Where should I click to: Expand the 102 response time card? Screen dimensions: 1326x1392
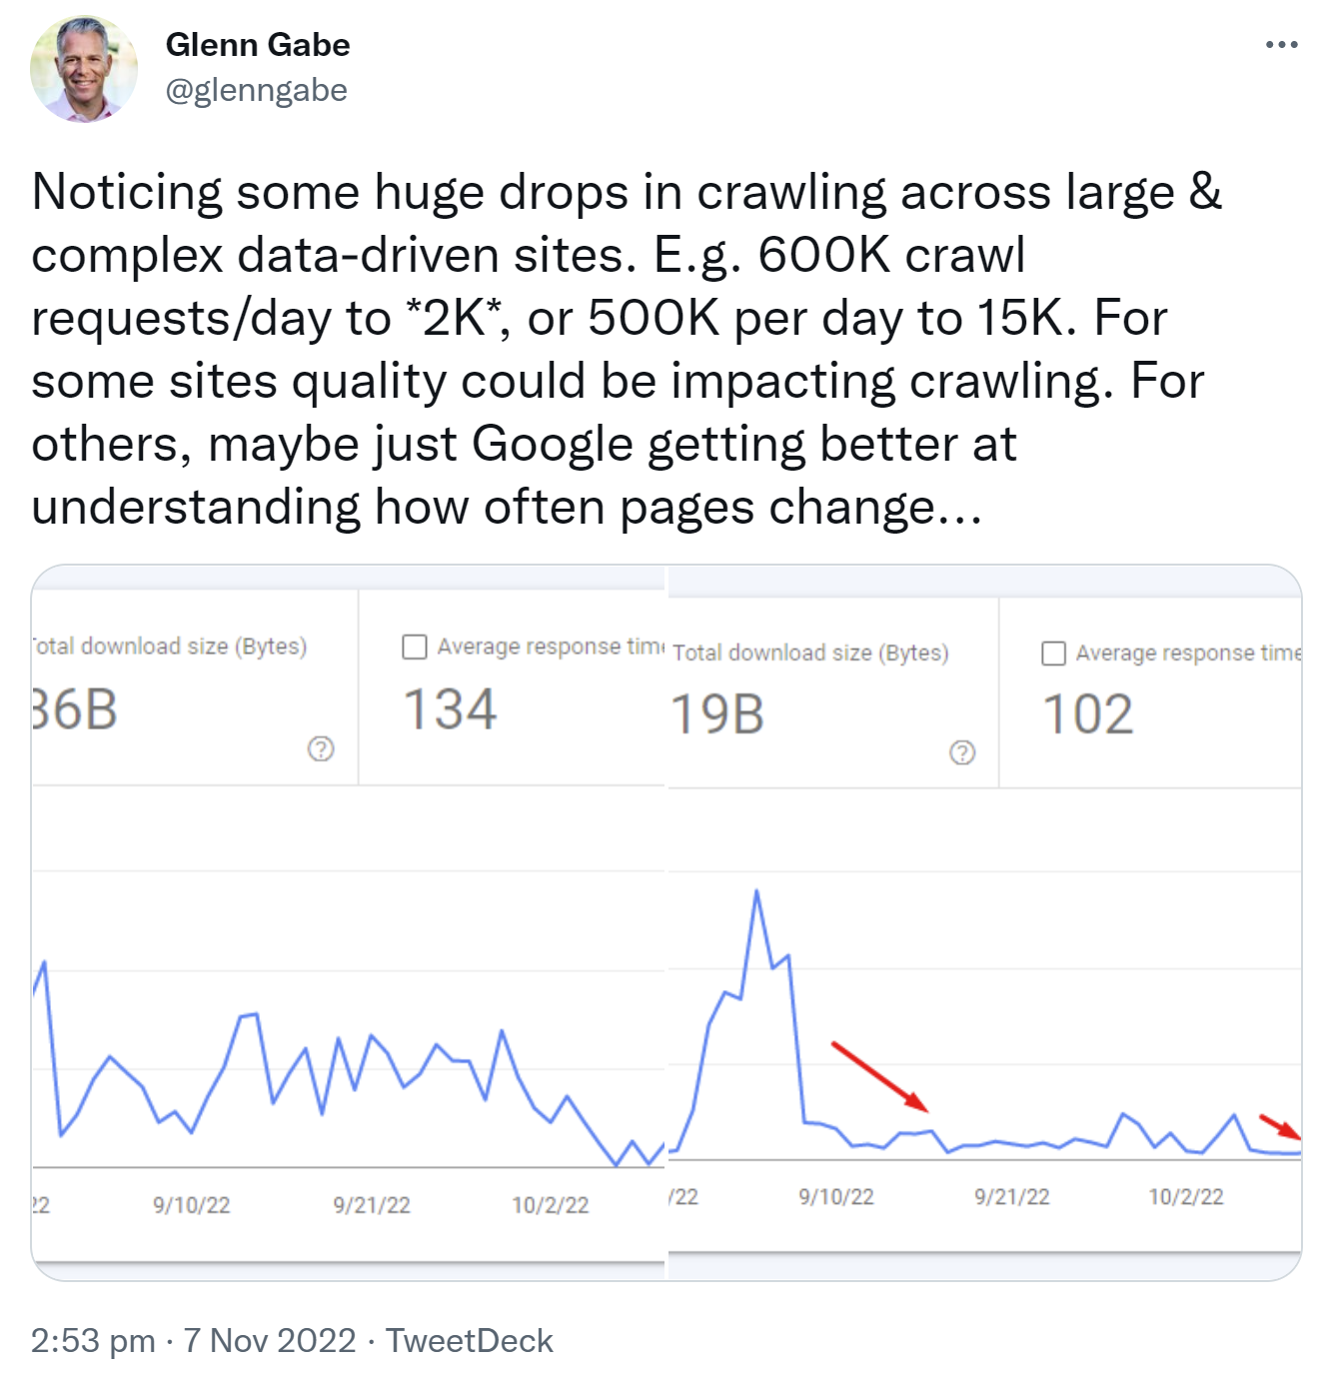point(1088,712)
